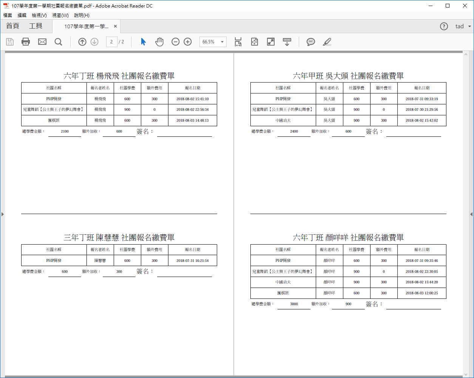474x378 pixels.
Task: Open the highlighter sign tool
Action: click(x=327, y=42)
